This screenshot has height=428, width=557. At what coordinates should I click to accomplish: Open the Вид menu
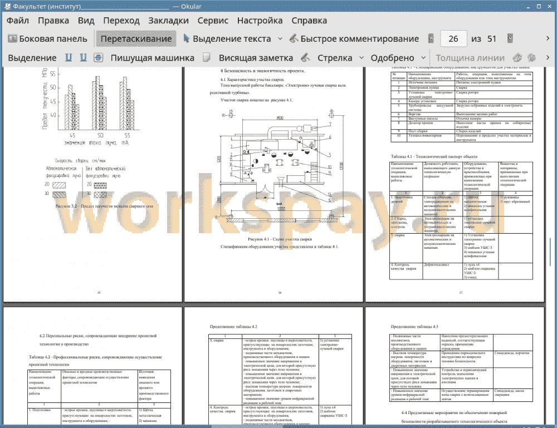(x=86, y=21)
